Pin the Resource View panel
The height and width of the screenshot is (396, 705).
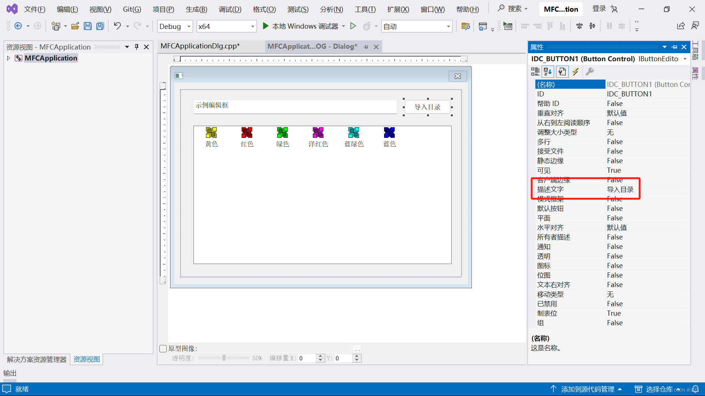137,47
